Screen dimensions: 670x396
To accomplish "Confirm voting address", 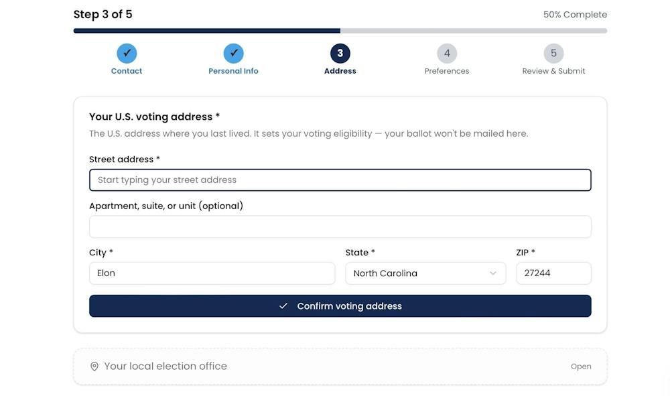I will pos(340,306).
